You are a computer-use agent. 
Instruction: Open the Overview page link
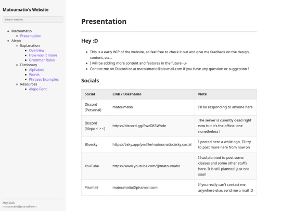pos(36,51)
